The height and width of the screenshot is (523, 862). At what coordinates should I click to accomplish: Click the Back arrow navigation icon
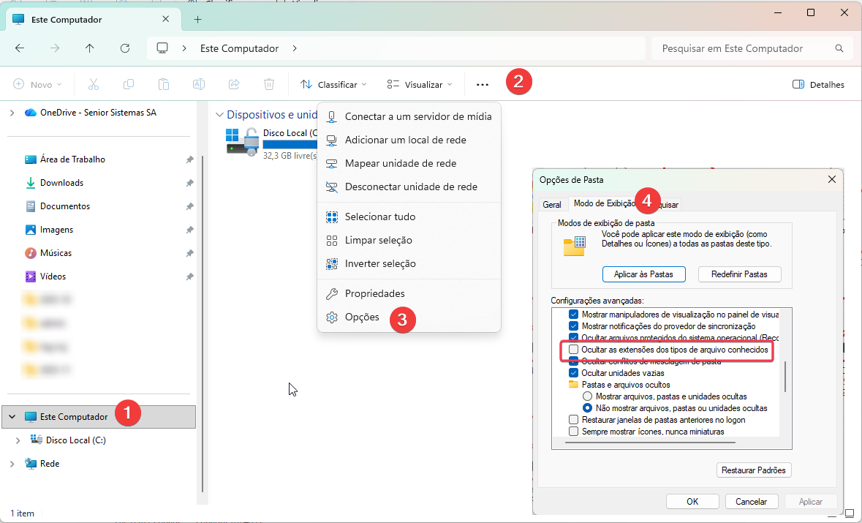pos(20,48)
